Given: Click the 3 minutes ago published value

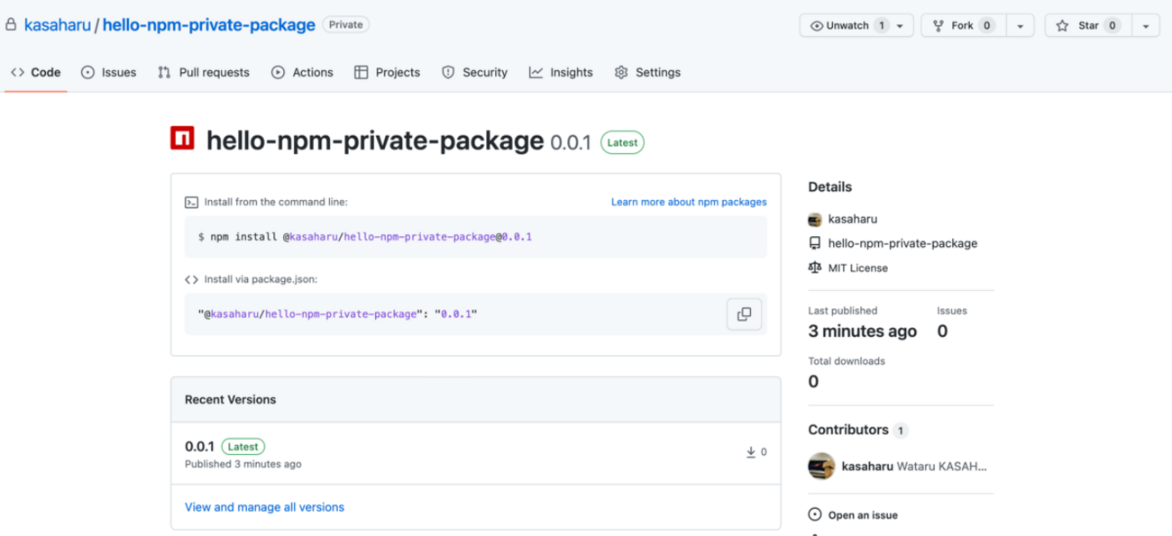Looking at the screenshot, I should tap(862, 332).
